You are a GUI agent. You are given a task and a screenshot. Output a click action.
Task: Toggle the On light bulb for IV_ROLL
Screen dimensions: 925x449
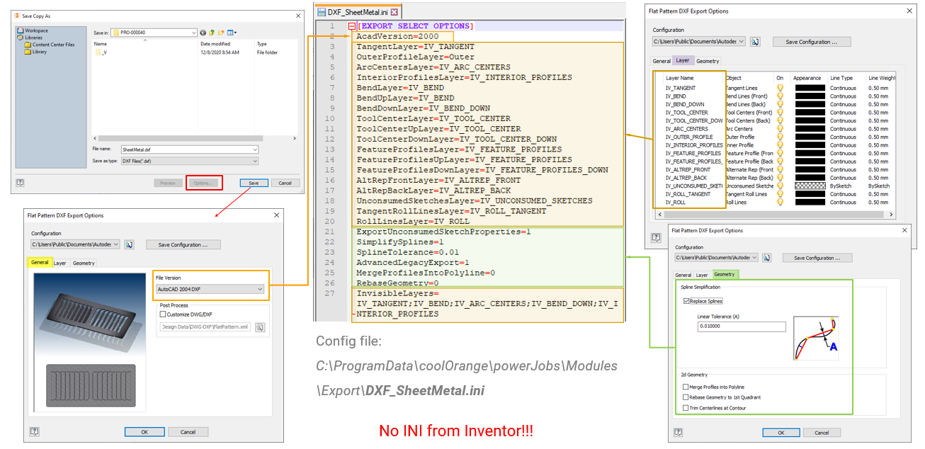[x=781, y=202]
